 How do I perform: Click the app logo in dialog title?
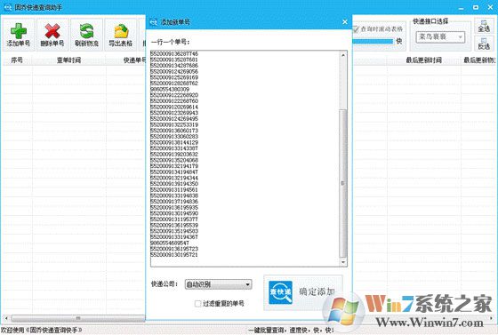pyautogui.click(x=154, y=22)
